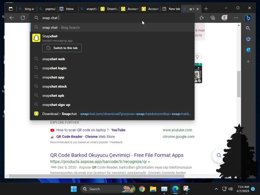
Task: Click the horizontal page scrollbar
Action: tap(96, 176)
